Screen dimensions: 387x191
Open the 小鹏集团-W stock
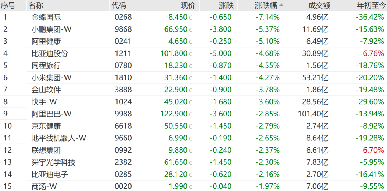51,29
